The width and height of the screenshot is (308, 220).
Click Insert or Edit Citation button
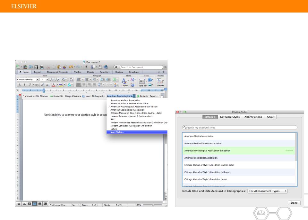tap(35, 96)
